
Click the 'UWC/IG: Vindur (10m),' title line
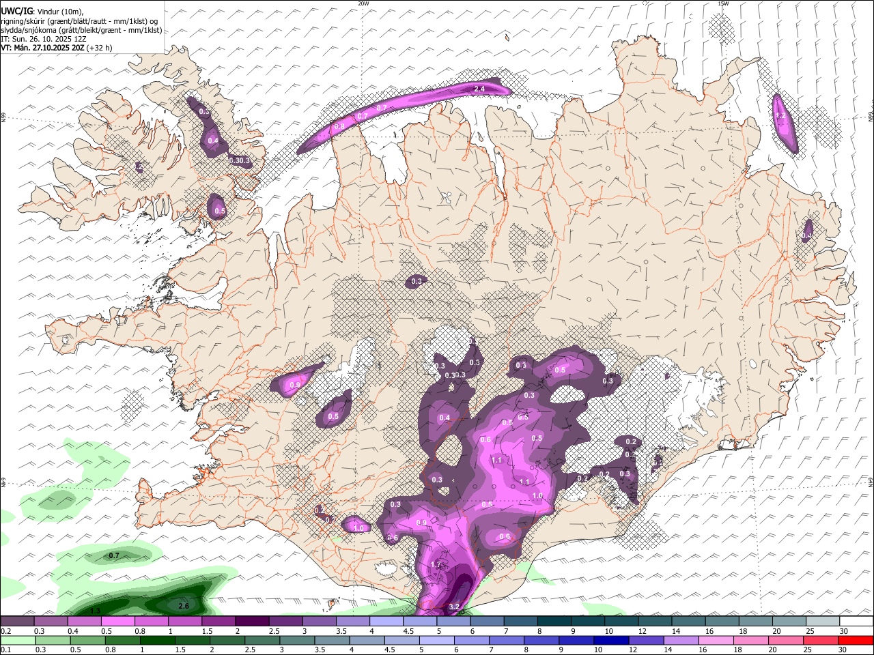point(42,11)
